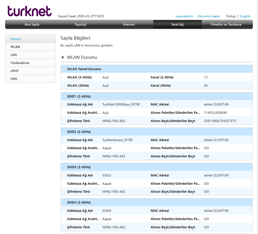The width and height of the screenshot is (258, 234).
Task: Click the Sayfa Bilgileri heading
Action: click(75, 38)
